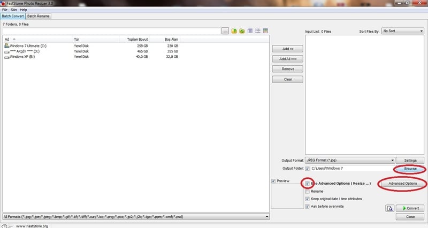Enable the Rename checkbox
Viewport: 428px width, 228px height.
click(x=307, y=192)
